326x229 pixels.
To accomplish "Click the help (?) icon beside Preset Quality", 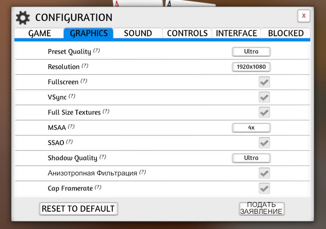I will (x=96, y=50).
